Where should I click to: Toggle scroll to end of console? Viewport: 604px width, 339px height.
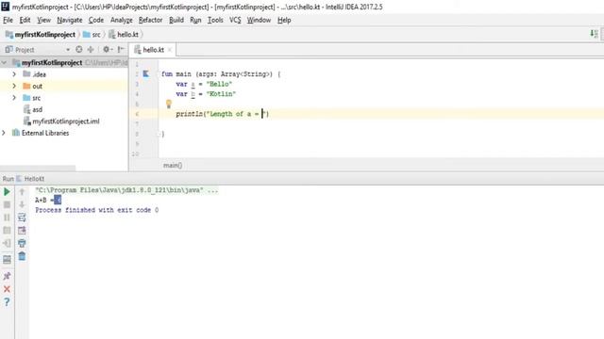(x=22, y=230)
